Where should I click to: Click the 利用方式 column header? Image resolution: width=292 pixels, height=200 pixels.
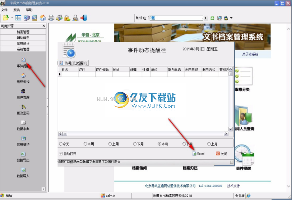tap(210, 69)
